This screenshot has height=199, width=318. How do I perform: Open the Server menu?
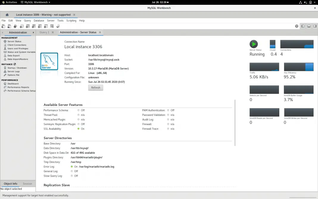pos(51,20)
